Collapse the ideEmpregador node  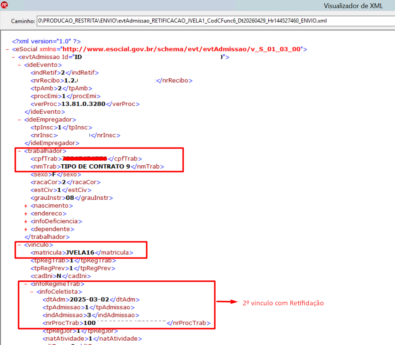click(x=20, y=120)
